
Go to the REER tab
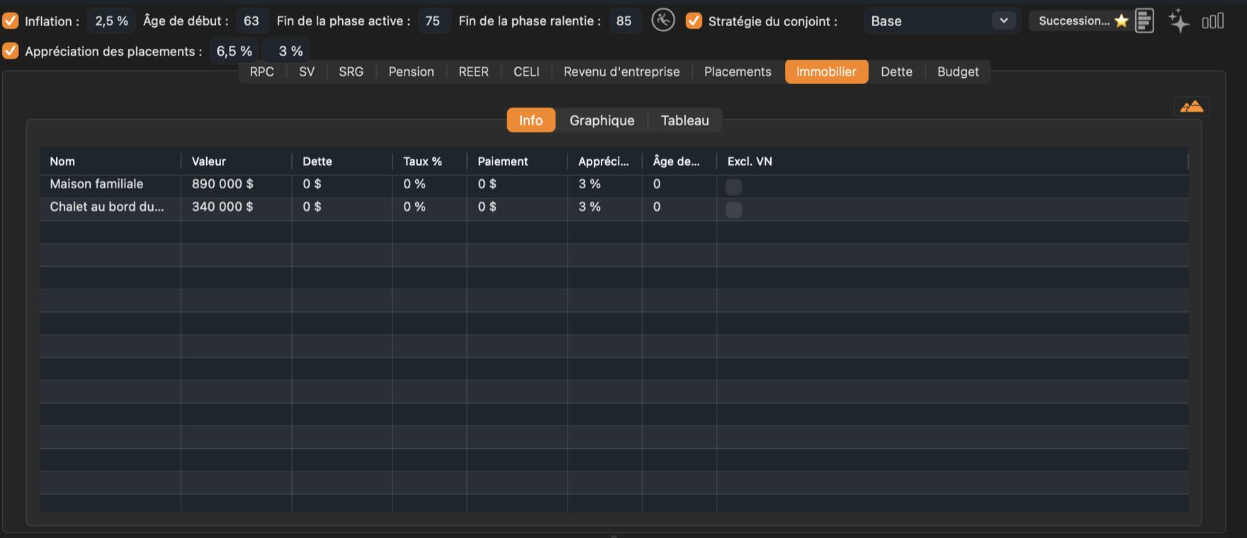point(473,71)
